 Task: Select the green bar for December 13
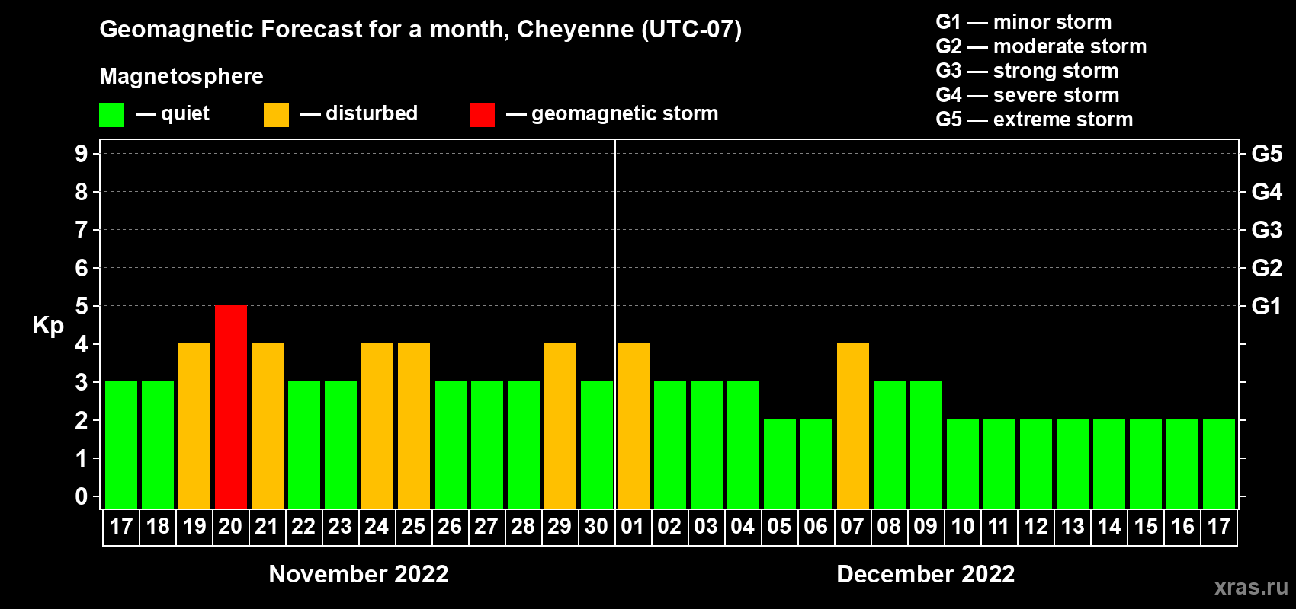1073,464
